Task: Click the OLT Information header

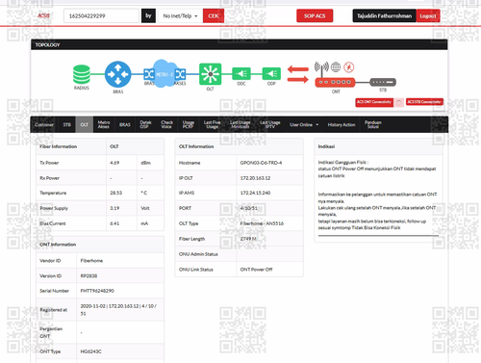Action: pos(196,146)
